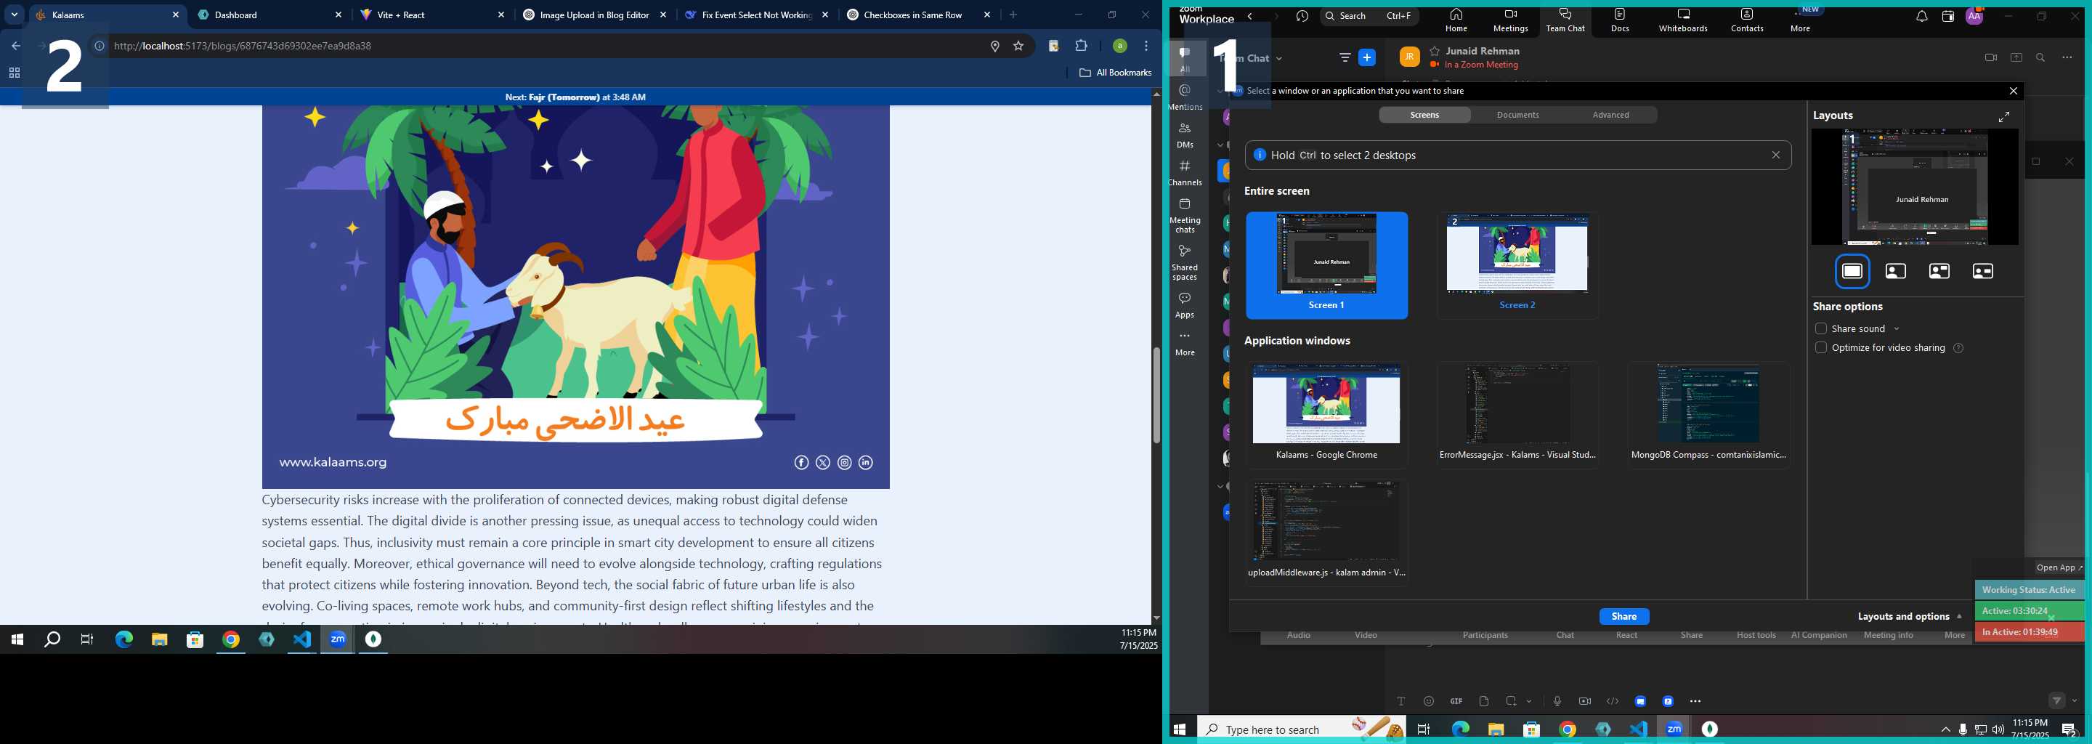
Task: Open VS Code from left taskbar
Action: pos(302,640)
